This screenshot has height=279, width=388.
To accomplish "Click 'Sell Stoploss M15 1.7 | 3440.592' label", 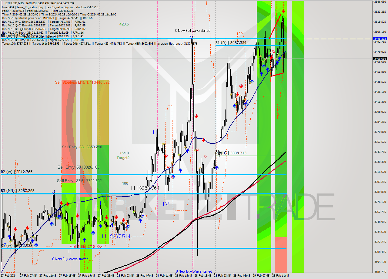I will coord(82,82).
